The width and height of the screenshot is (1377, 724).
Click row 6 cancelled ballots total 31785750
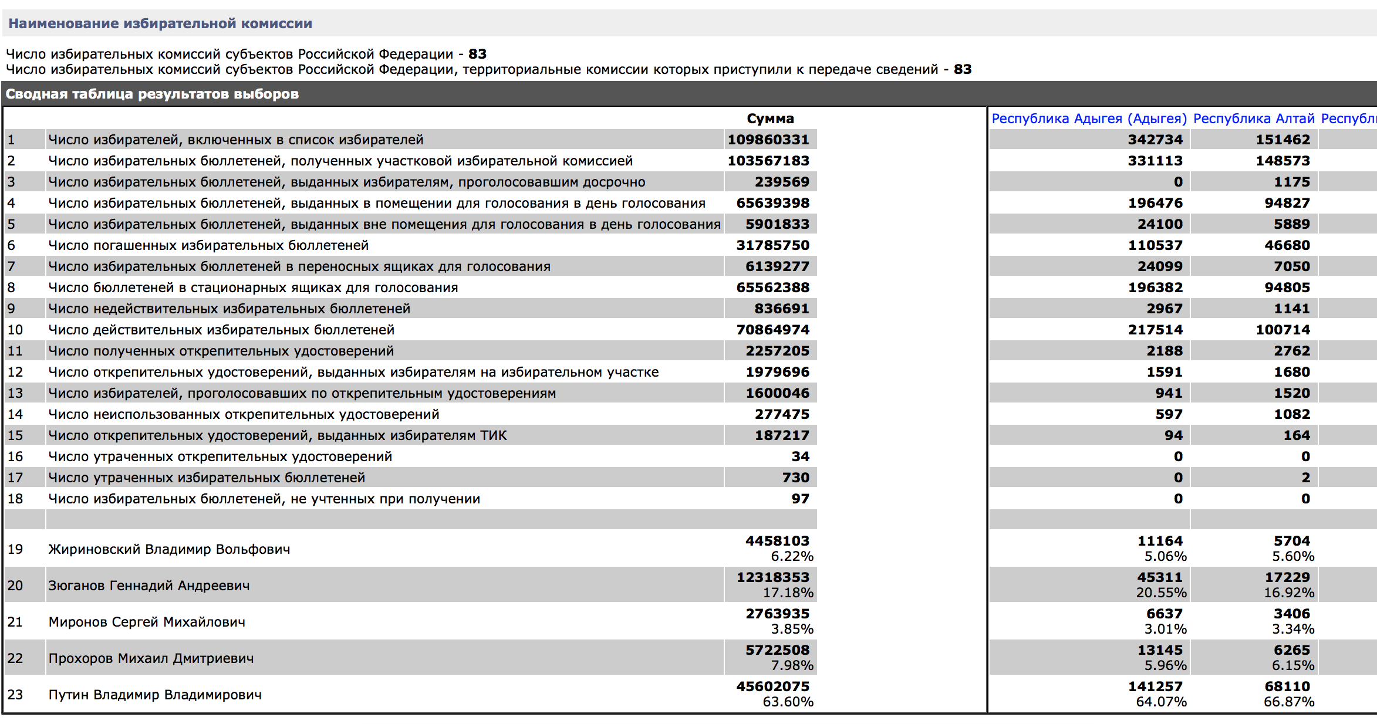pyautogui.click(x=772, y=245)
